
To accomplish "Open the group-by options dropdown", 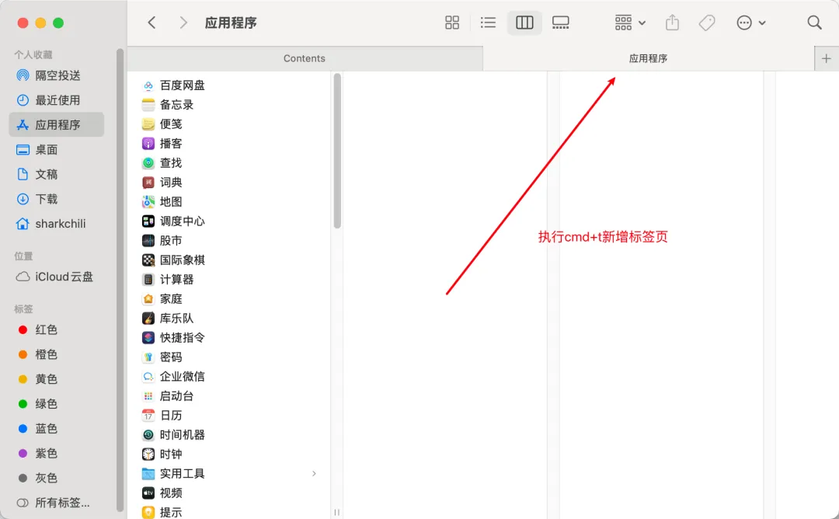I will point(630,23).
